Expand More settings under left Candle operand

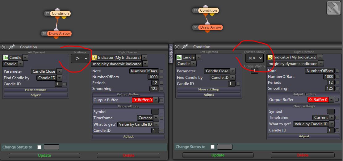(36, 90)
